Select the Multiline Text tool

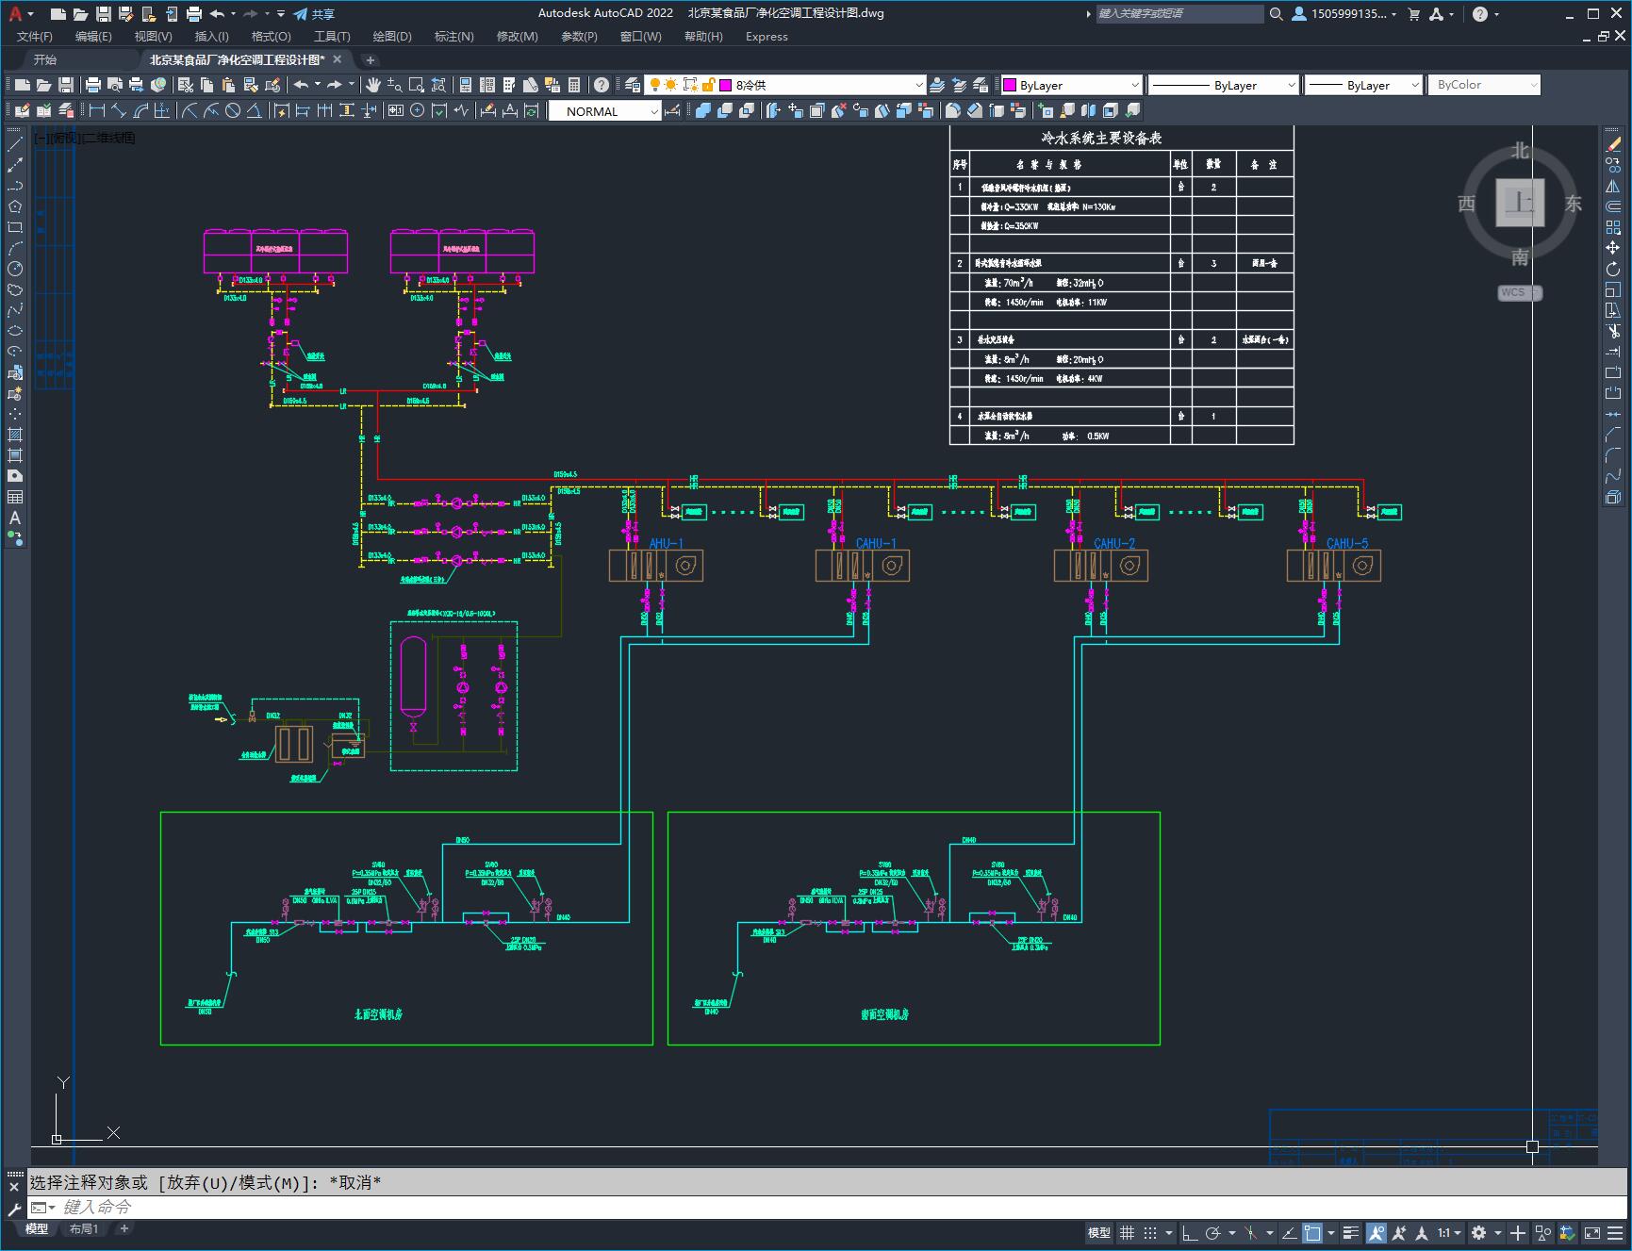(x=15, y=518)
